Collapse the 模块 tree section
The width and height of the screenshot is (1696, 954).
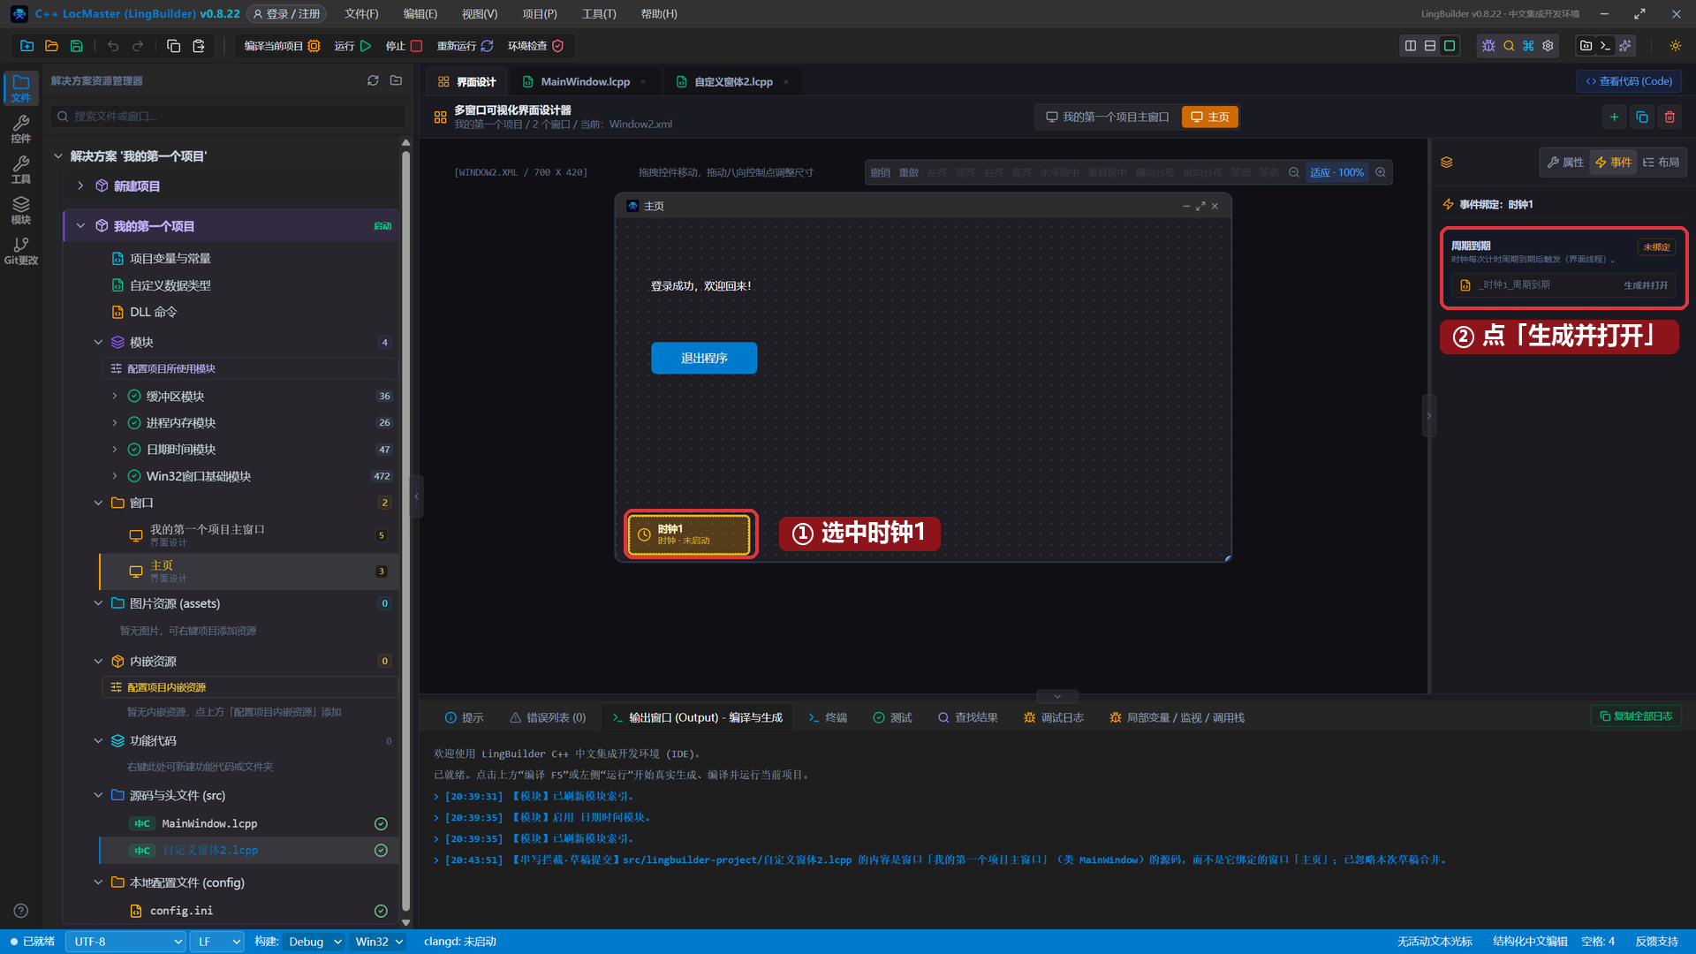[98, 342]
